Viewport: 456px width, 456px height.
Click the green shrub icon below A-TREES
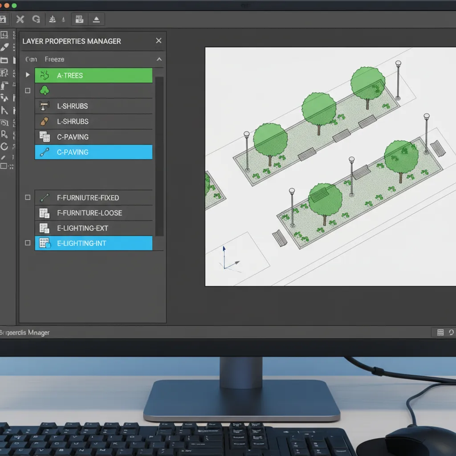tap(44, 90)
